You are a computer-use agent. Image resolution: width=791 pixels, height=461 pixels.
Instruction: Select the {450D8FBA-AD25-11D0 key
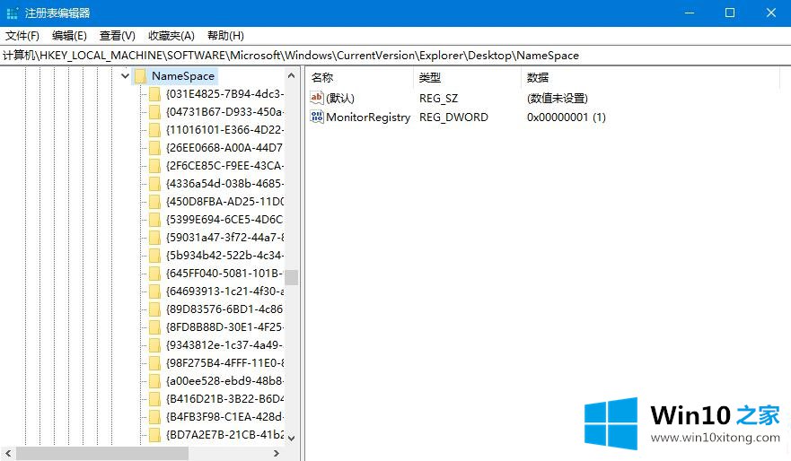[x=224, y=202]
